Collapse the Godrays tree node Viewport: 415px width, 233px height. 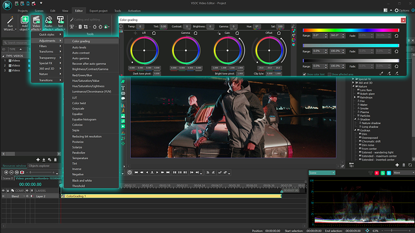click(x=355, y=130)
